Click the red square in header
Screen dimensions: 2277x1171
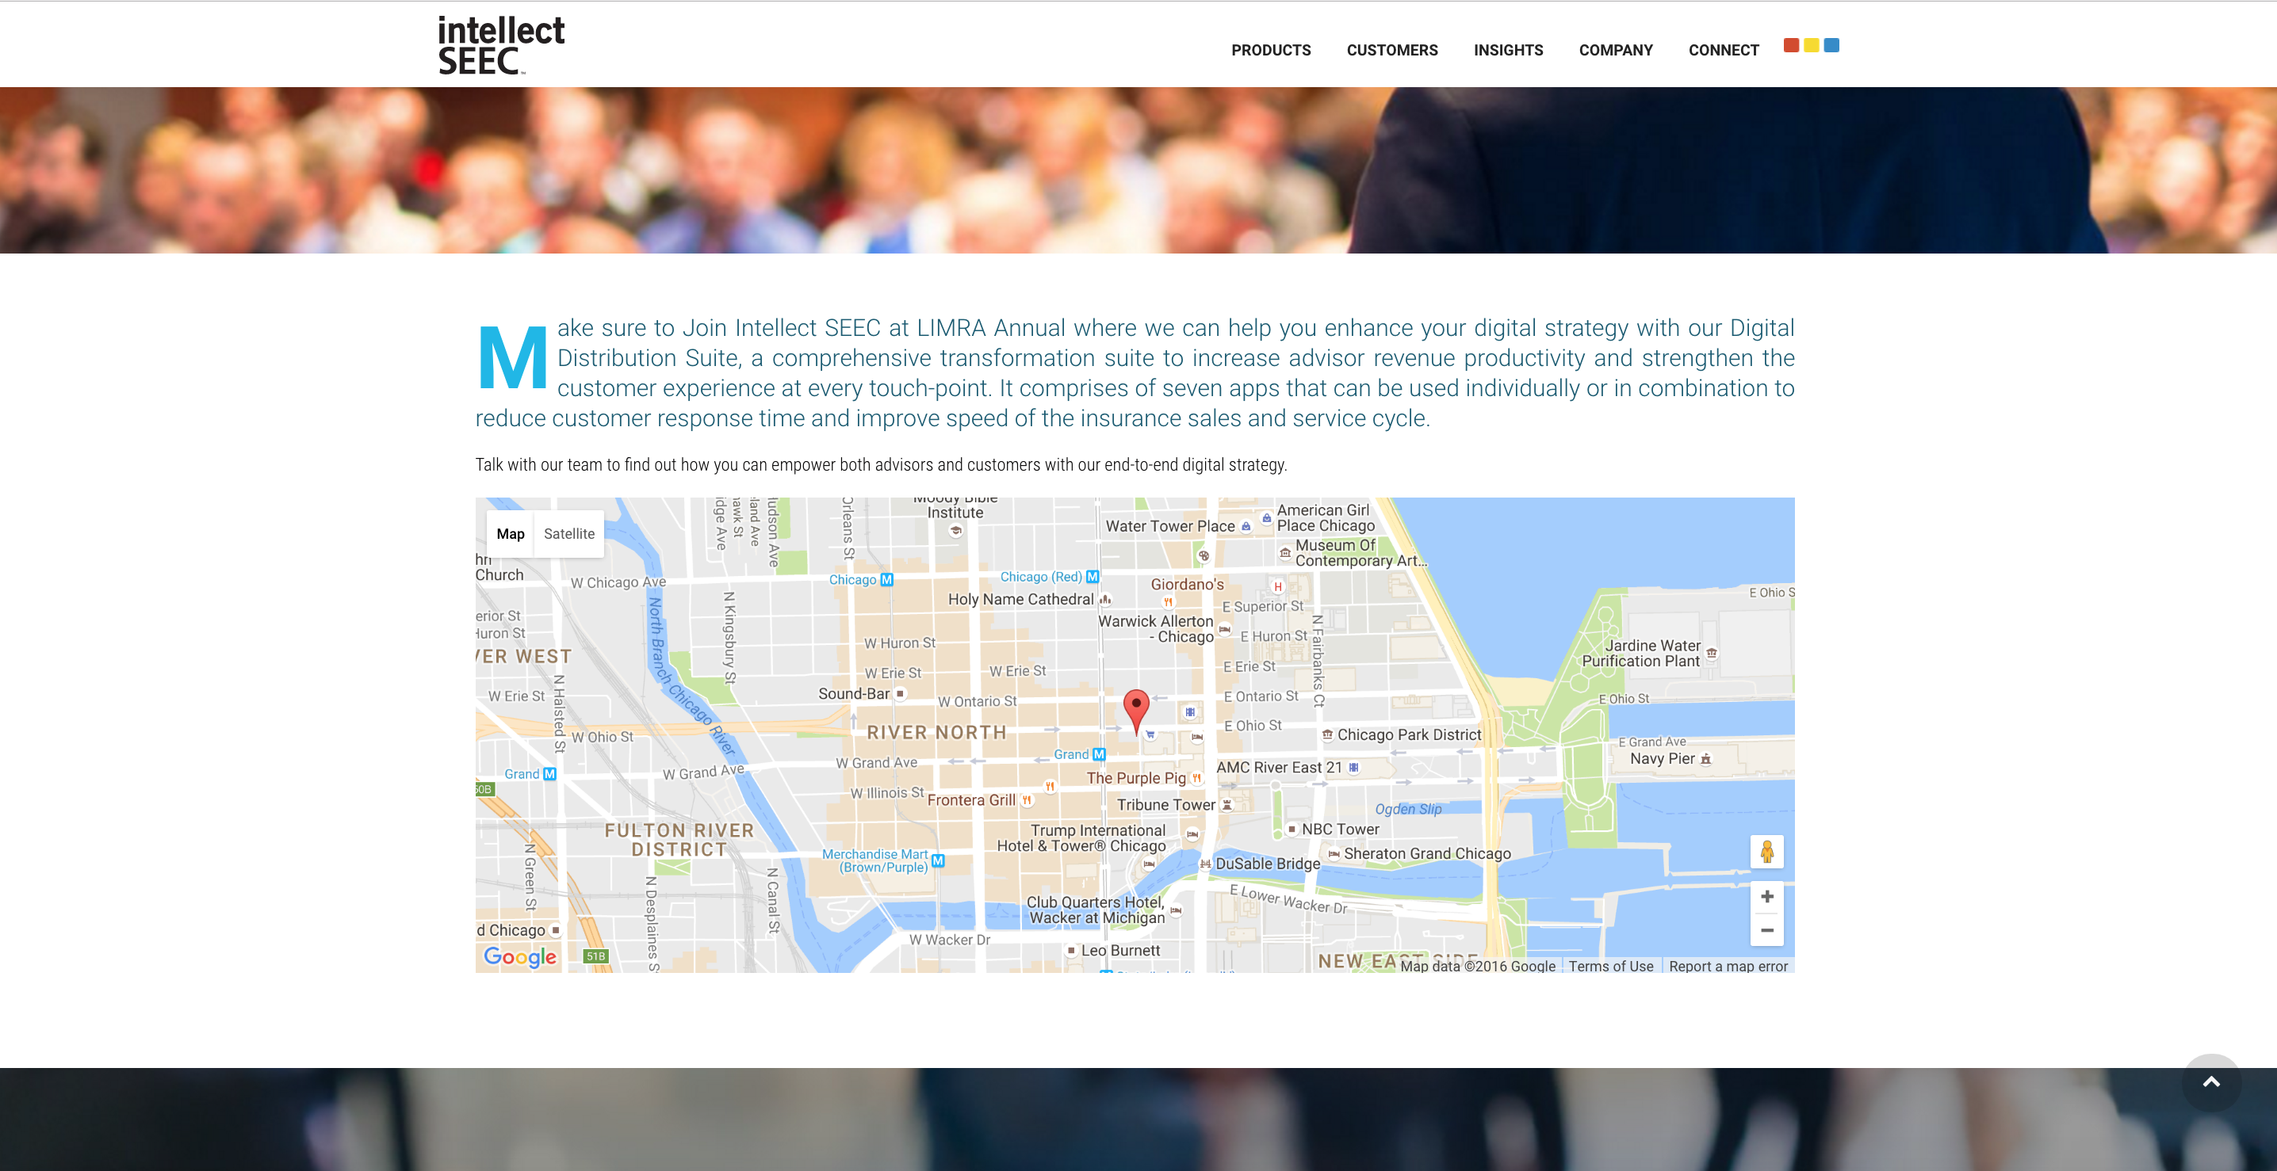1791,45
